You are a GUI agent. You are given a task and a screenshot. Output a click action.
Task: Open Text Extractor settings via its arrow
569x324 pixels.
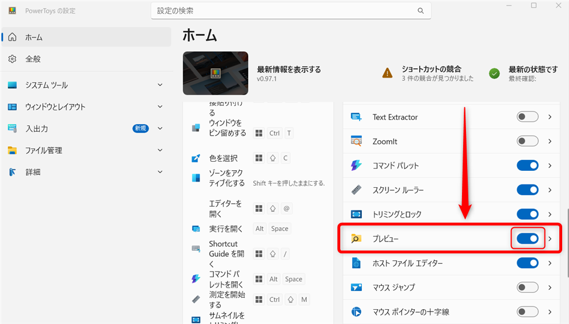click(x=550, y=117)
